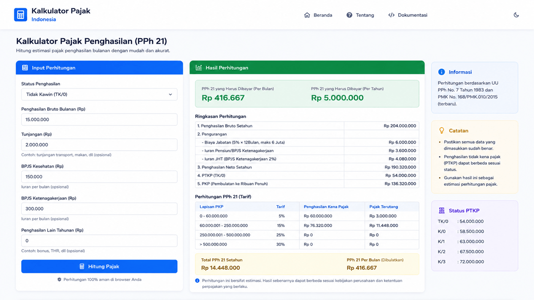Open the Tentang menu item

(x=360, y=15)
